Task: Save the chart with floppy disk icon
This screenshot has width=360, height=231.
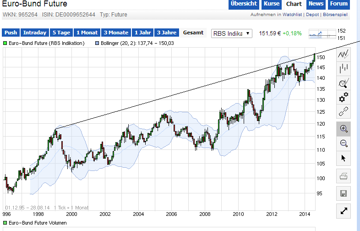Action: 344,194
